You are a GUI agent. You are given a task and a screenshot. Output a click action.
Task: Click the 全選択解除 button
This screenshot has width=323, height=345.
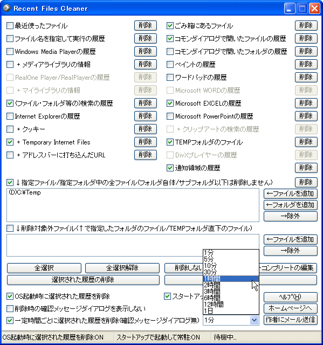point(122,268)
